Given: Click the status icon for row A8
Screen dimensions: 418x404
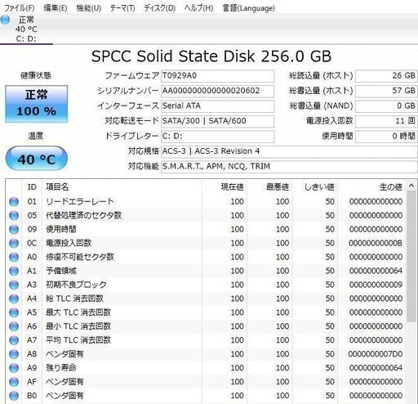Looking at the screenshot, I should pyautogui.click(x=14, y=354).
